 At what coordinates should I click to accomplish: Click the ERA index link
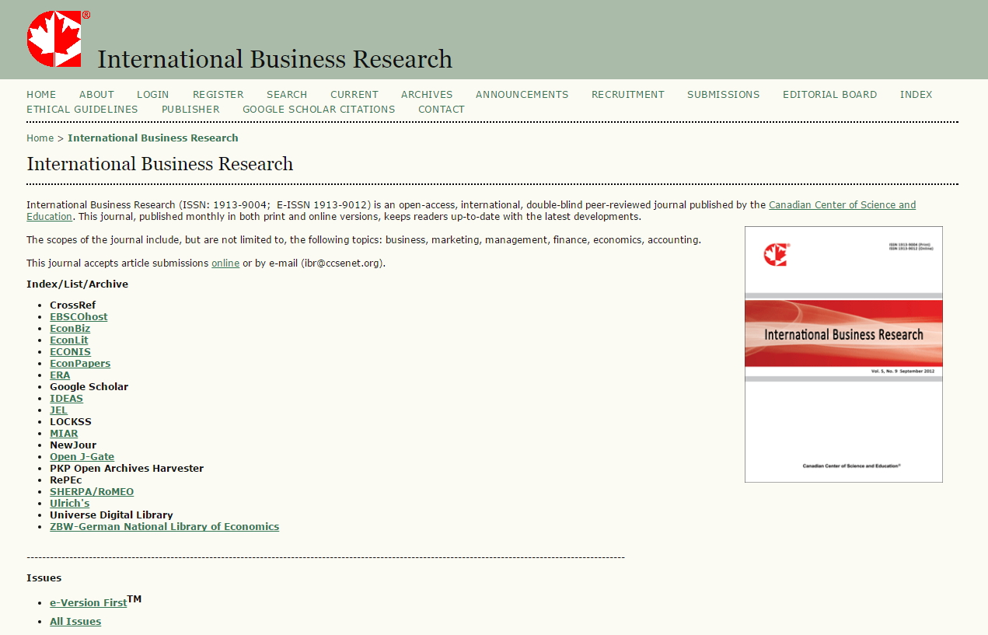pyautogui.click(x=60, y=375)
